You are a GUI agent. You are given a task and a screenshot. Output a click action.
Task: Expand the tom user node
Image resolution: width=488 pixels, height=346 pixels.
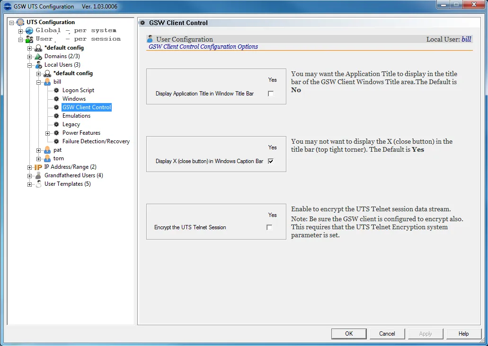(x=39, y=159)
